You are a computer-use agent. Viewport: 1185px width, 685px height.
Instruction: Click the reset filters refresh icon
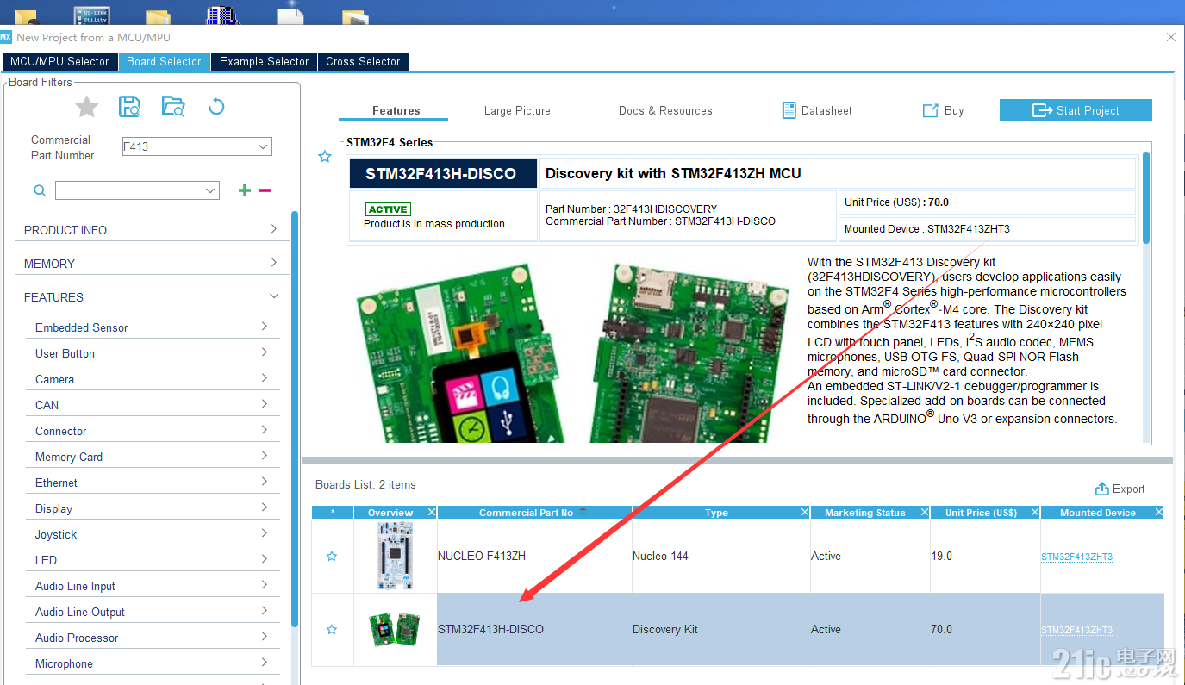216,107
